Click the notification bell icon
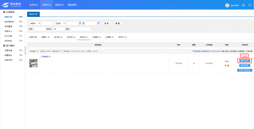This screenshot has width=254, height=129. 243,5
